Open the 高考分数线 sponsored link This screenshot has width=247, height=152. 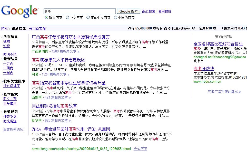[204, 69]
